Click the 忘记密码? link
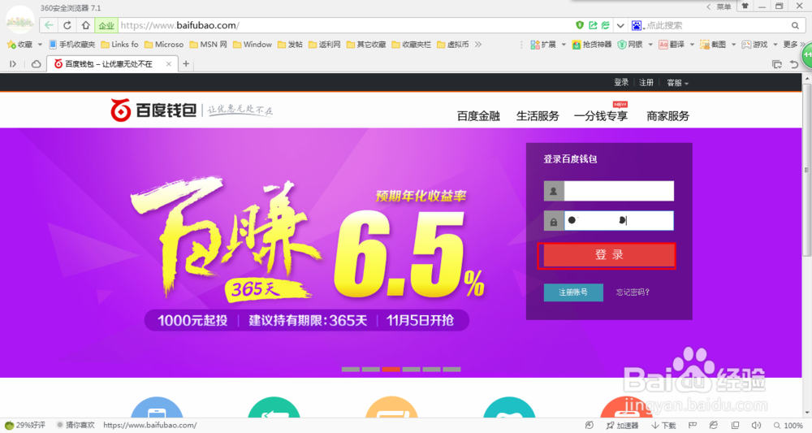Viewport: 812px width, 433px height. coord(633,292)
